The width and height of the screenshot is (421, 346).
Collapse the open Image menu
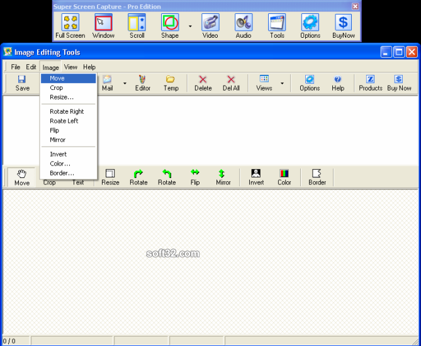[50, 67]
